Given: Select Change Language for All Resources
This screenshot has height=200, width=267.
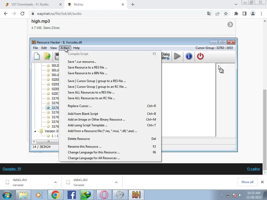Looking at the screenshot, I should [110, 158].
